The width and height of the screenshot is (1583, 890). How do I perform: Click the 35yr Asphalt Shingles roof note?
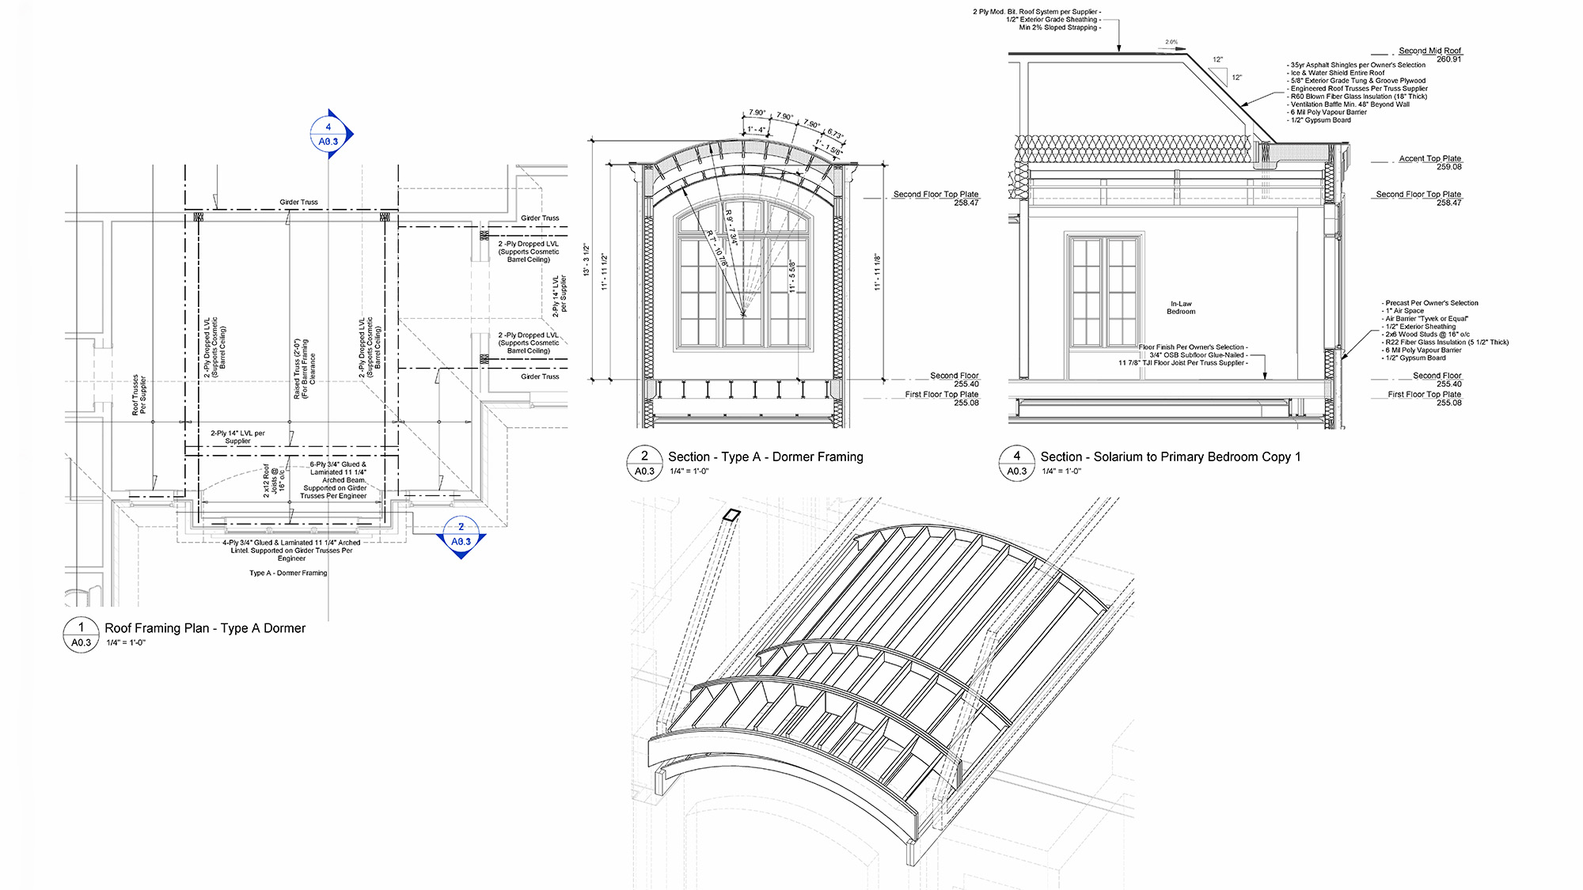pyautogui.click(x=1357, y=65)
